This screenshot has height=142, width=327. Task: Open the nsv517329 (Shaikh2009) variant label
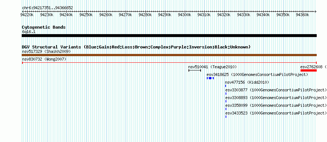[x=46, y=51]
